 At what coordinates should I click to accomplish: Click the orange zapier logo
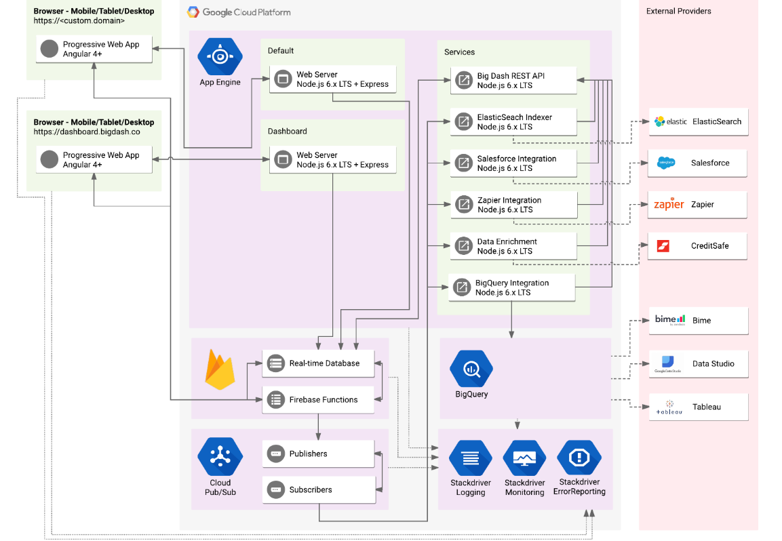tap(669, 204)
